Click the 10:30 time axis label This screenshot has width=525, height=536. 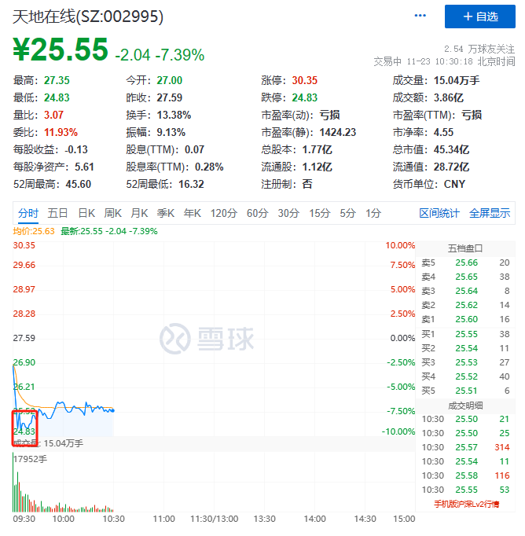113,519
